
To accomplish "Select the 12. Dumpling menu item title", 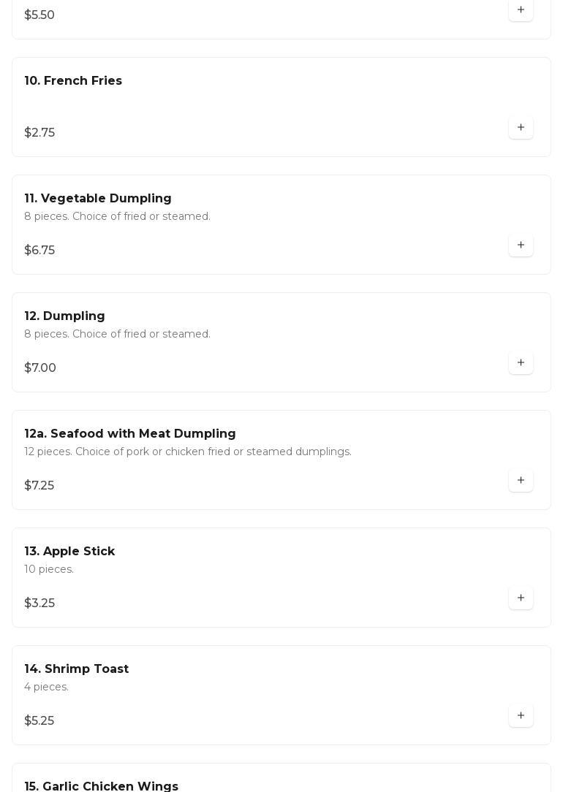I will [x=64, y=316].
